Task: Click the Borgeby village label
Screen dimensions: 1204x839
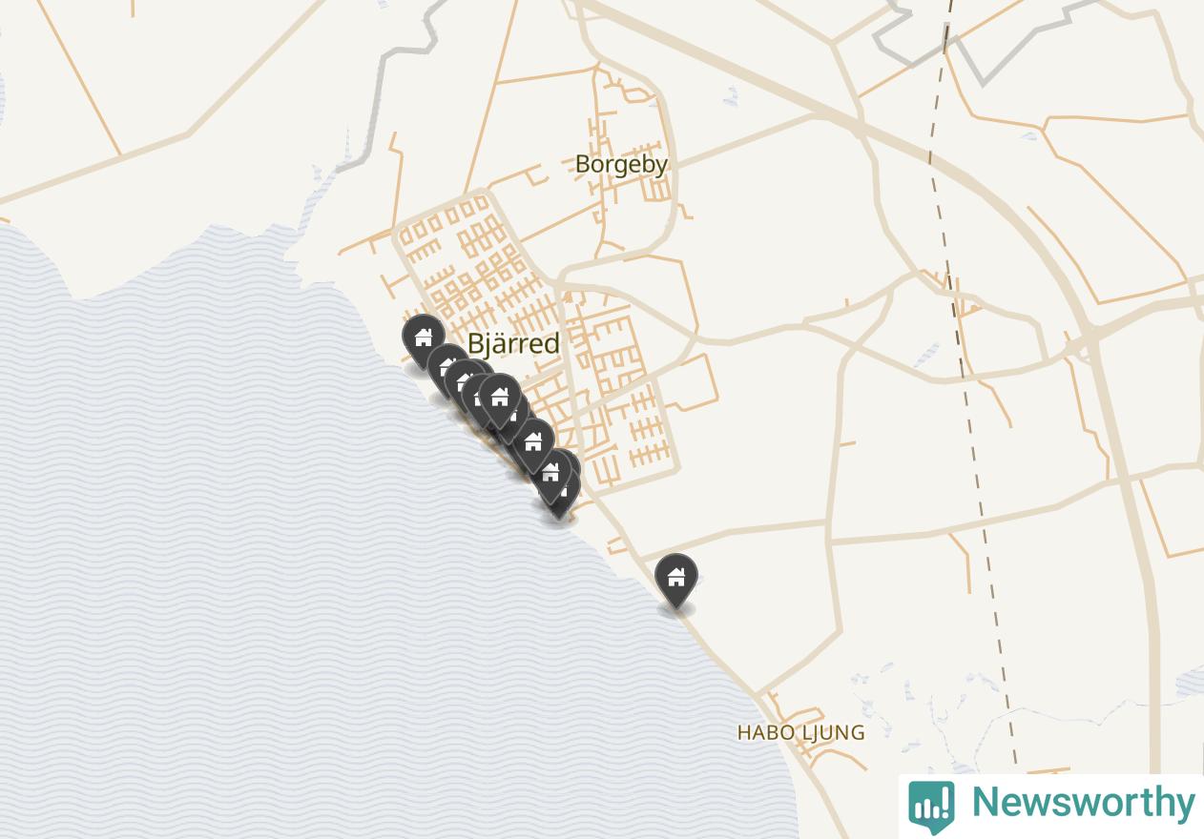Action: (621, 164)
